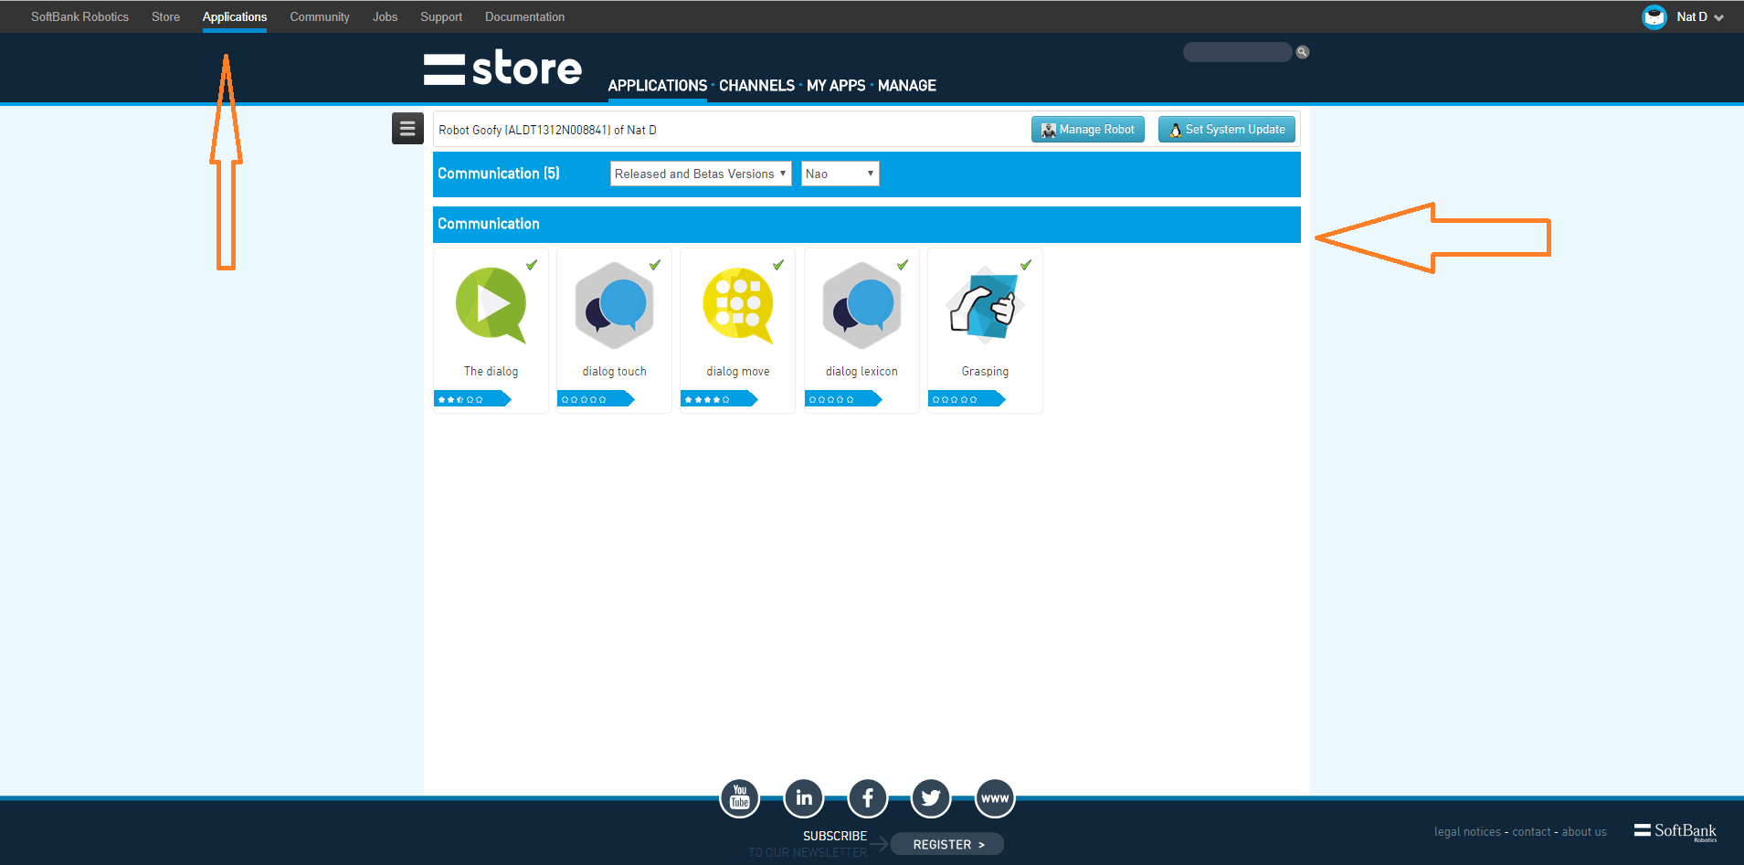This screenshot has height=865, width=1744.
Task: Expand the Nat D account menu arrow
Action: point(1718,17)
